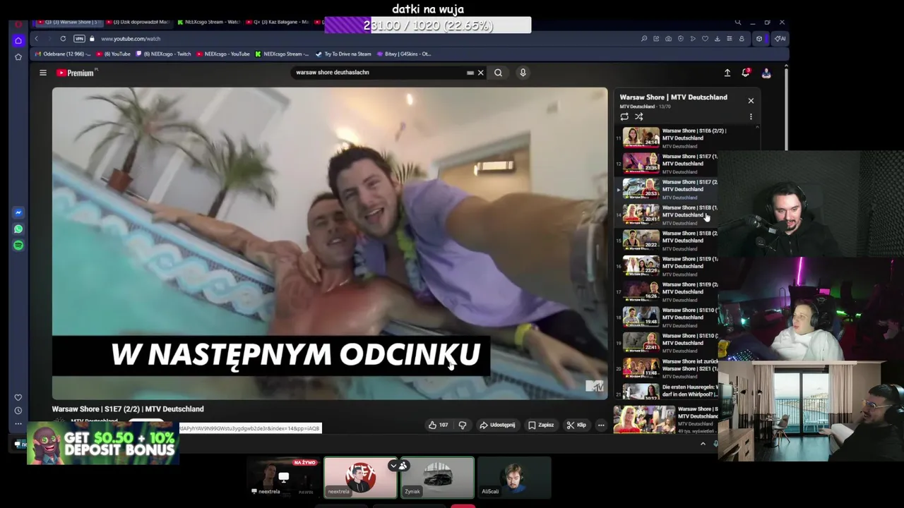
Task: Open the toolbar snapshot camera icon
Action: pos(668,39)
